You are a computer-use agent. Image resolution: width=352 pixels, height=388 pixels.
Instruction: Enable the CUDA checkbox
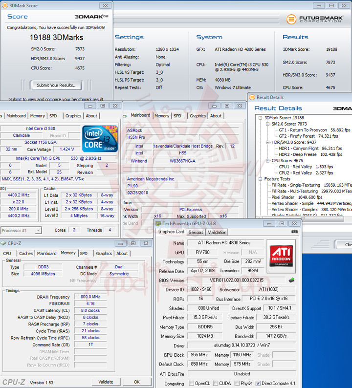[216, 383]
